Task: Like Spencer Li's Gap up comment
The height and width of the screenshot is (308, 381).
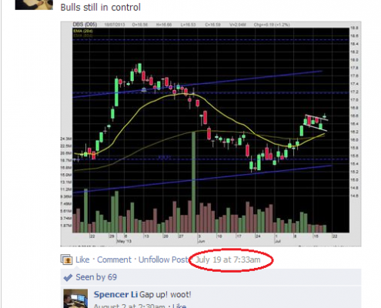Action: (179, 306)
